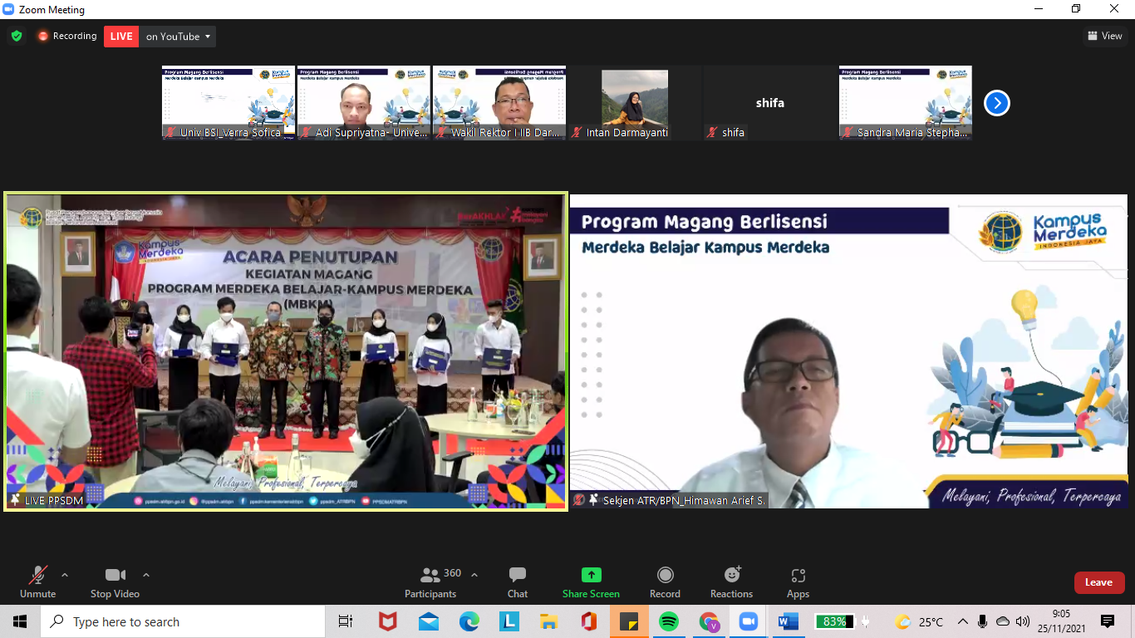Open Sticky Notes from the taskbar
The image size is (1135, 638).
pos(629,621)
